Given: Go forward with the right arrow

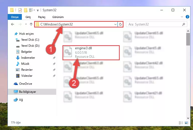Looking at the screenshot, I should pos(20,24).
